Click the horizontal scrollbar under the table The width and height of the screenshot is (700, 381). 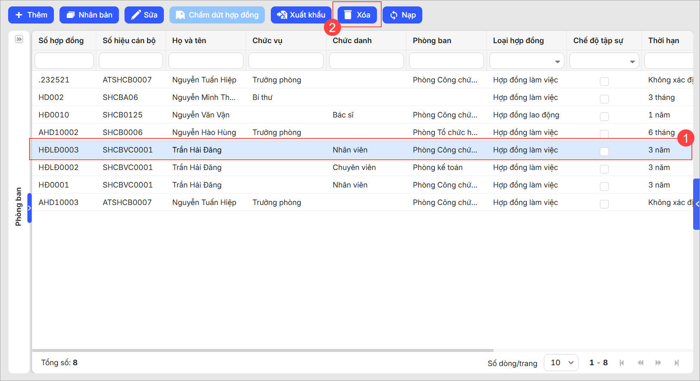point(263,350)
